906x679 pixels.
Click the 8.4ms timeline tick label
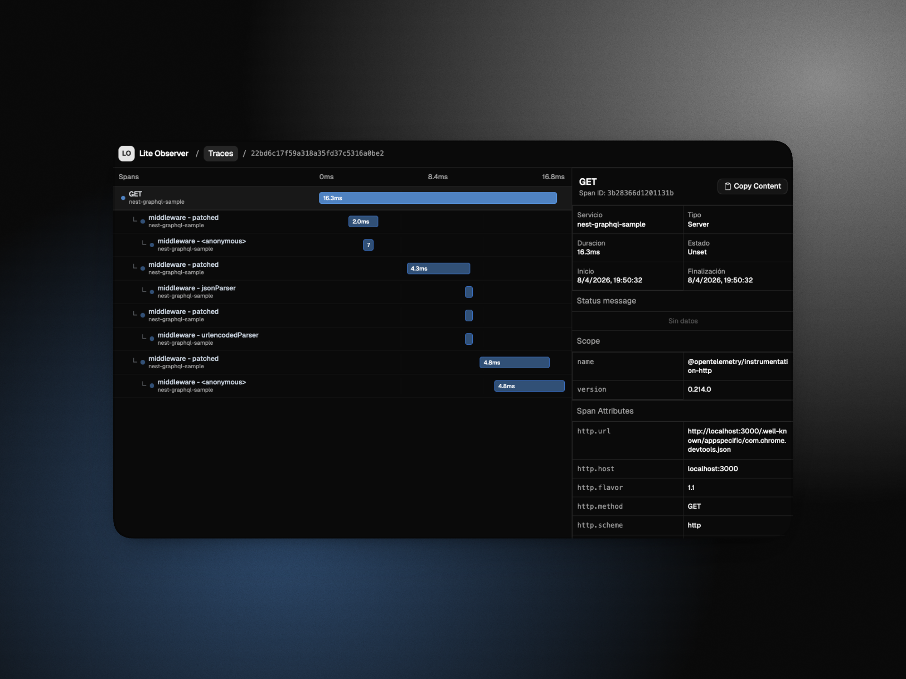click(x=438, y=177)
